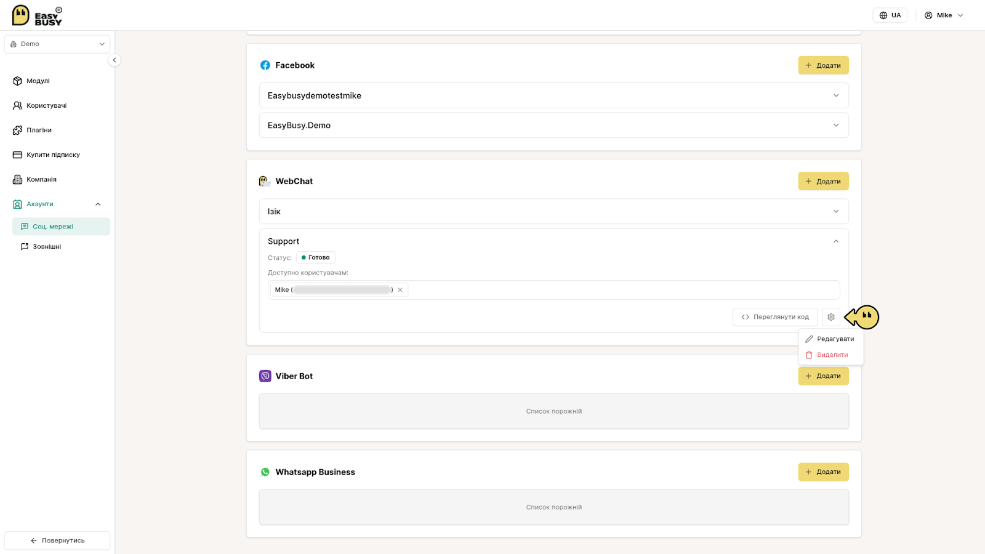This screenshot has height=554, width=985.
Task: Expand the Easybusydemotestmike Facebook account
Action: point(553,95)
